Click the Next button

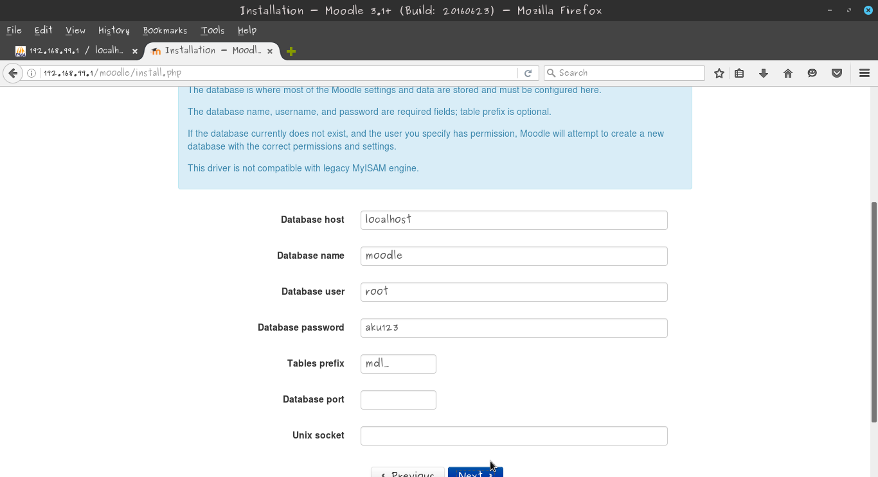click(476, 473)
